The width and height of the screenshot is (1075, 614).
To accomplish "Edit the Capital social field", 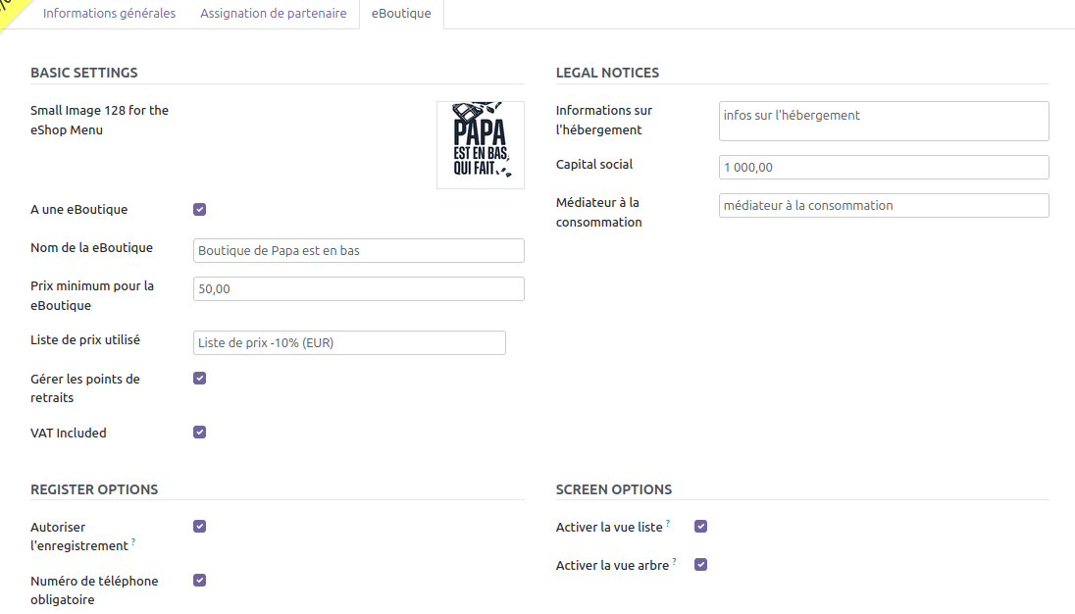I will tap(883, 168).
